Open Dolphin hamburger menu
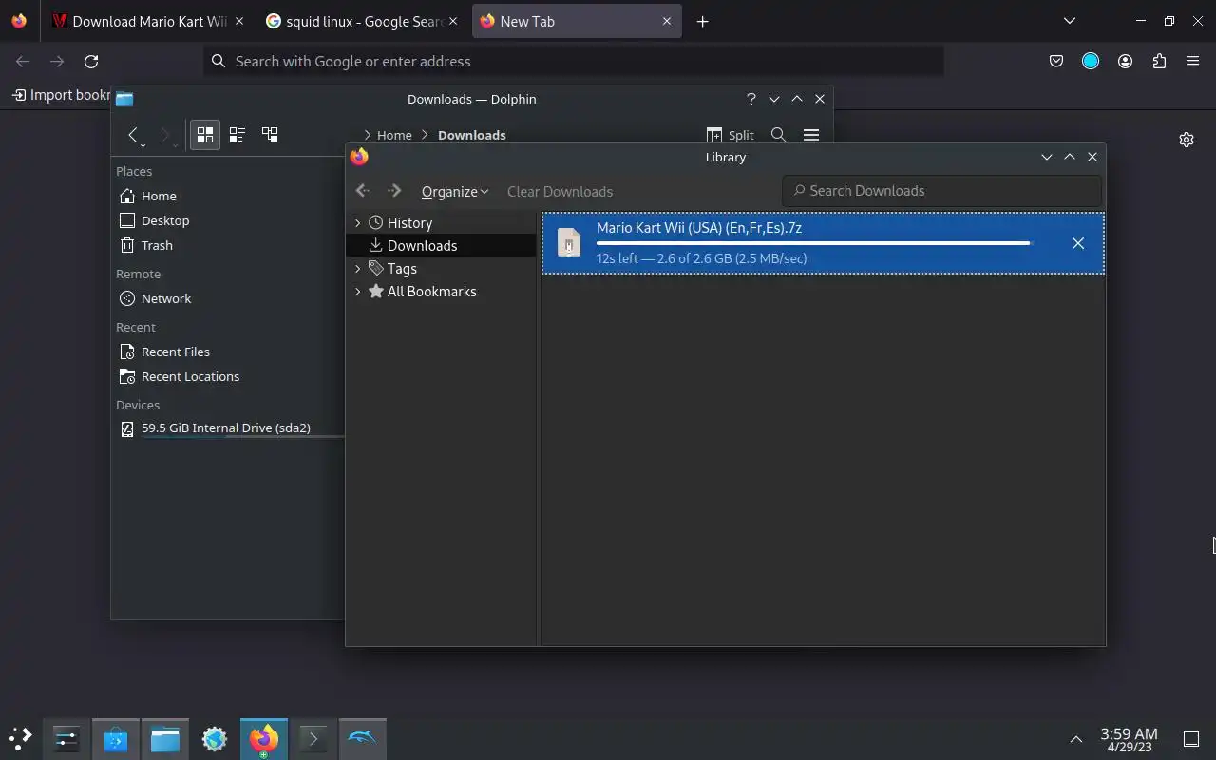Viewport: 1216px width, 760px height. click(x=811, y=135)
